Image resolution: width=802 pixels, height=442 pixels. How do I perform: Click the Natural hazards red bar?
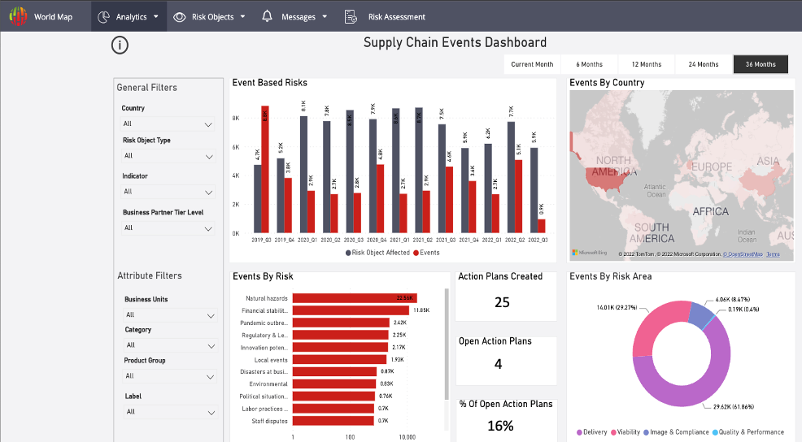pos(354,298)
